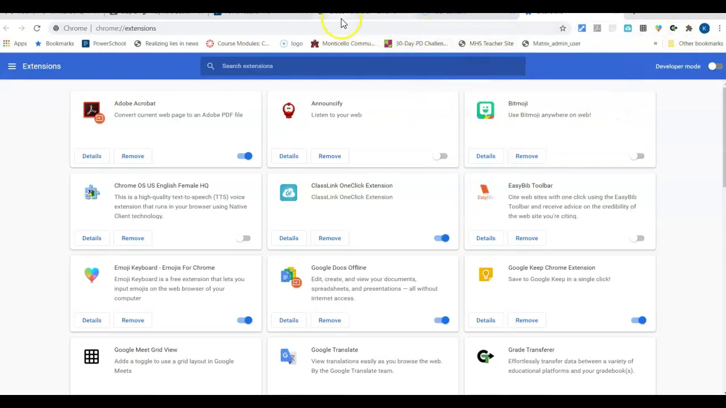Open the Matrix_admin_user bookmark
726x408 pixels.
pos(551,44)
